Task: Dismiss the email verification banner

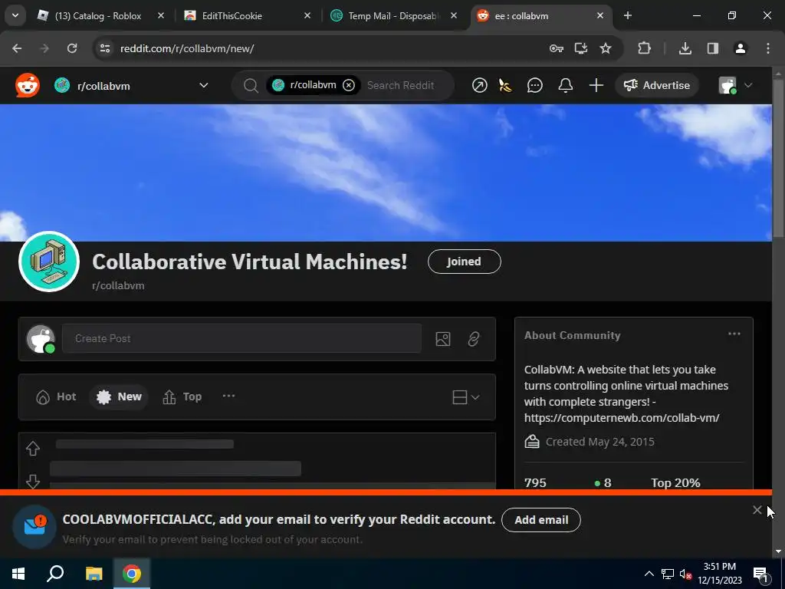Action: [757, 510]
